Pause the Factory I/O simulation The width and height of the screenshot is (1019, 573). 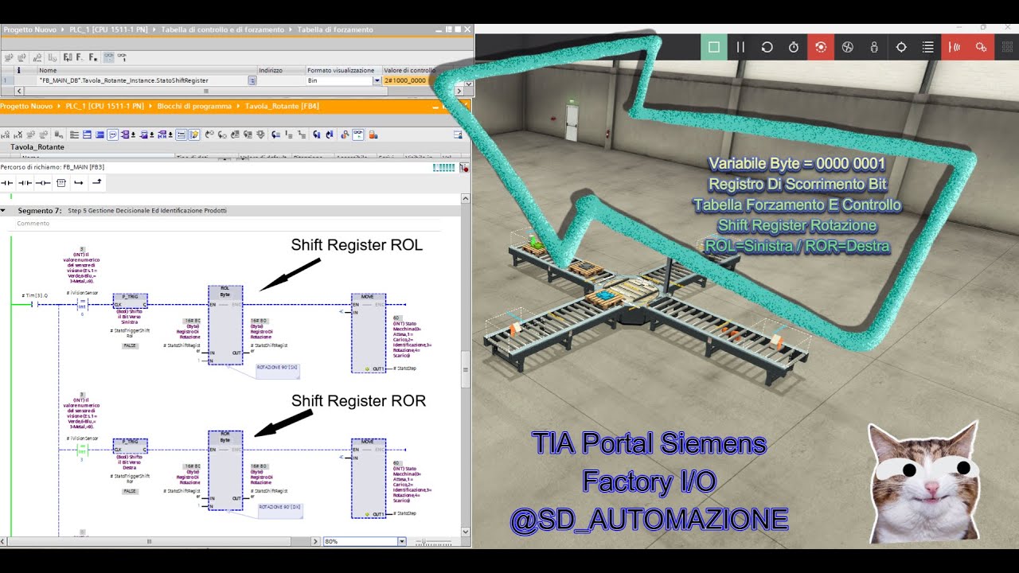740,47
